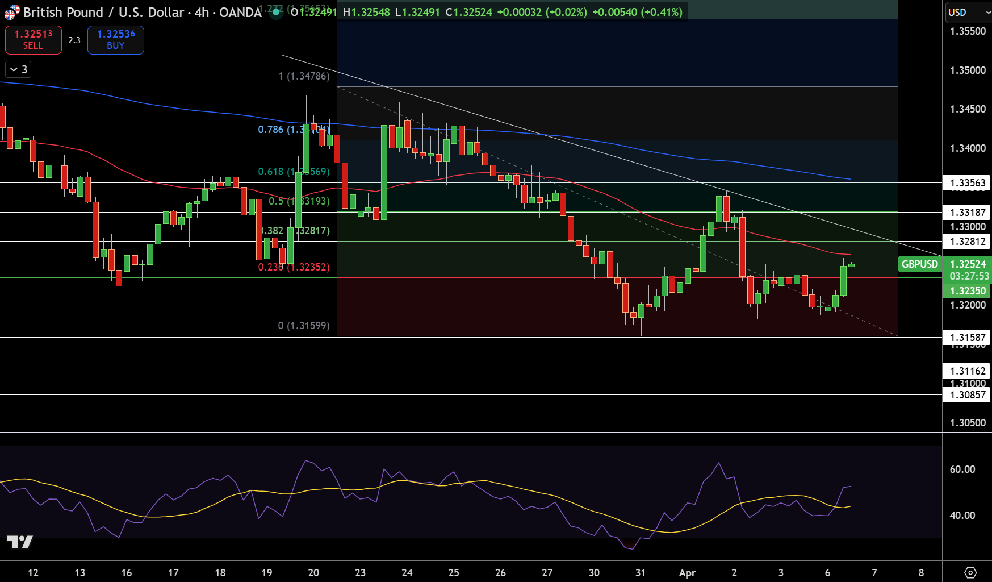Select Fibonacci level label 1 (1.34786)

click(304, 76)
